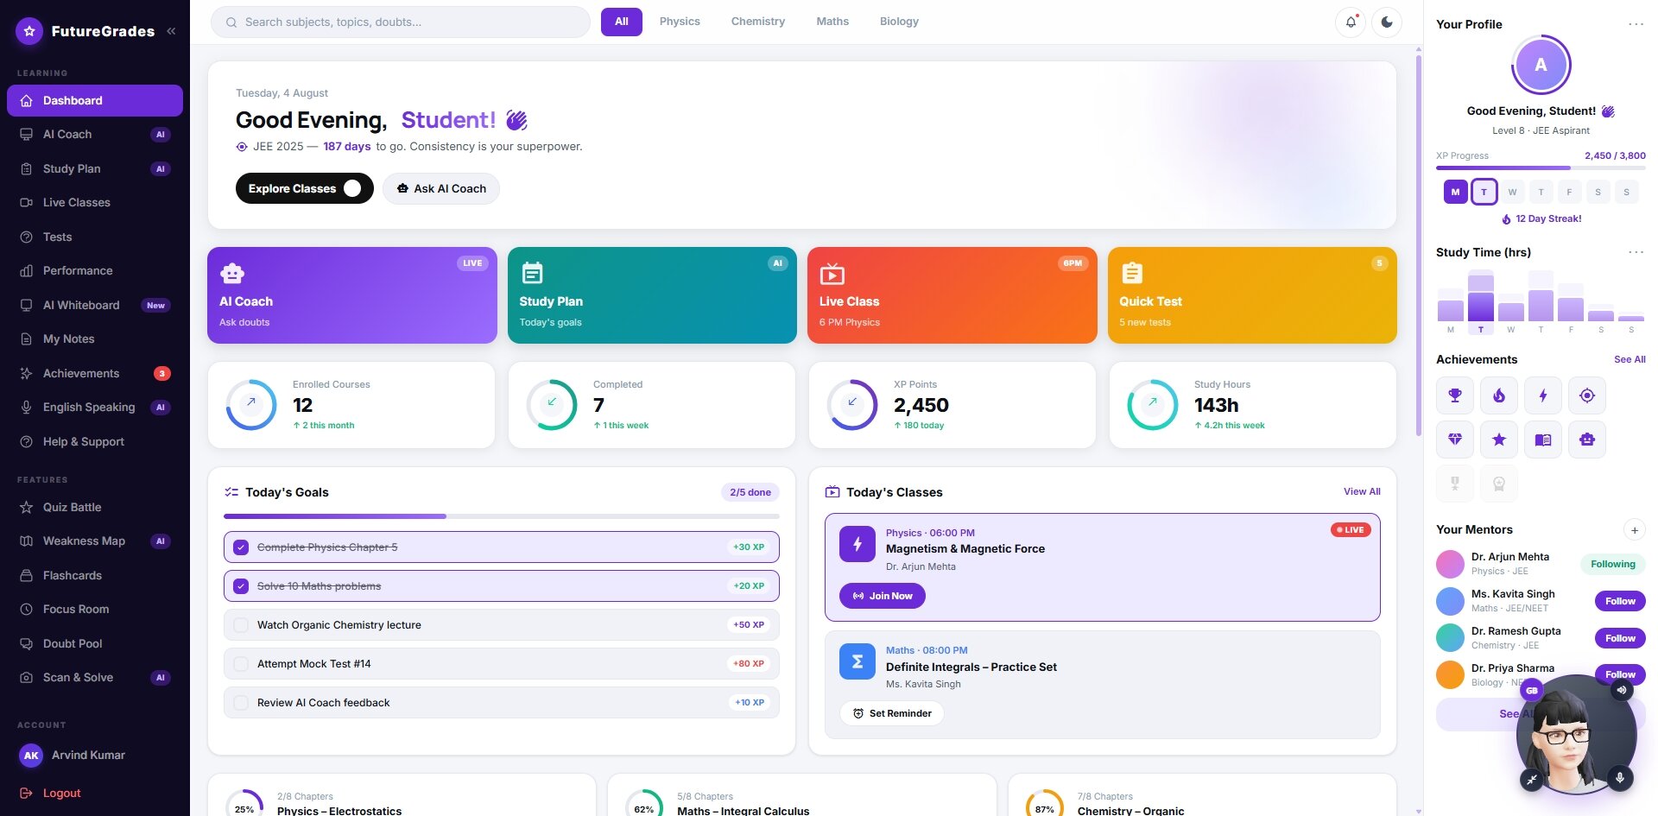Follow Ms. Kavita Singh
The image size is (1658, 816).
tap(1620, 601)
